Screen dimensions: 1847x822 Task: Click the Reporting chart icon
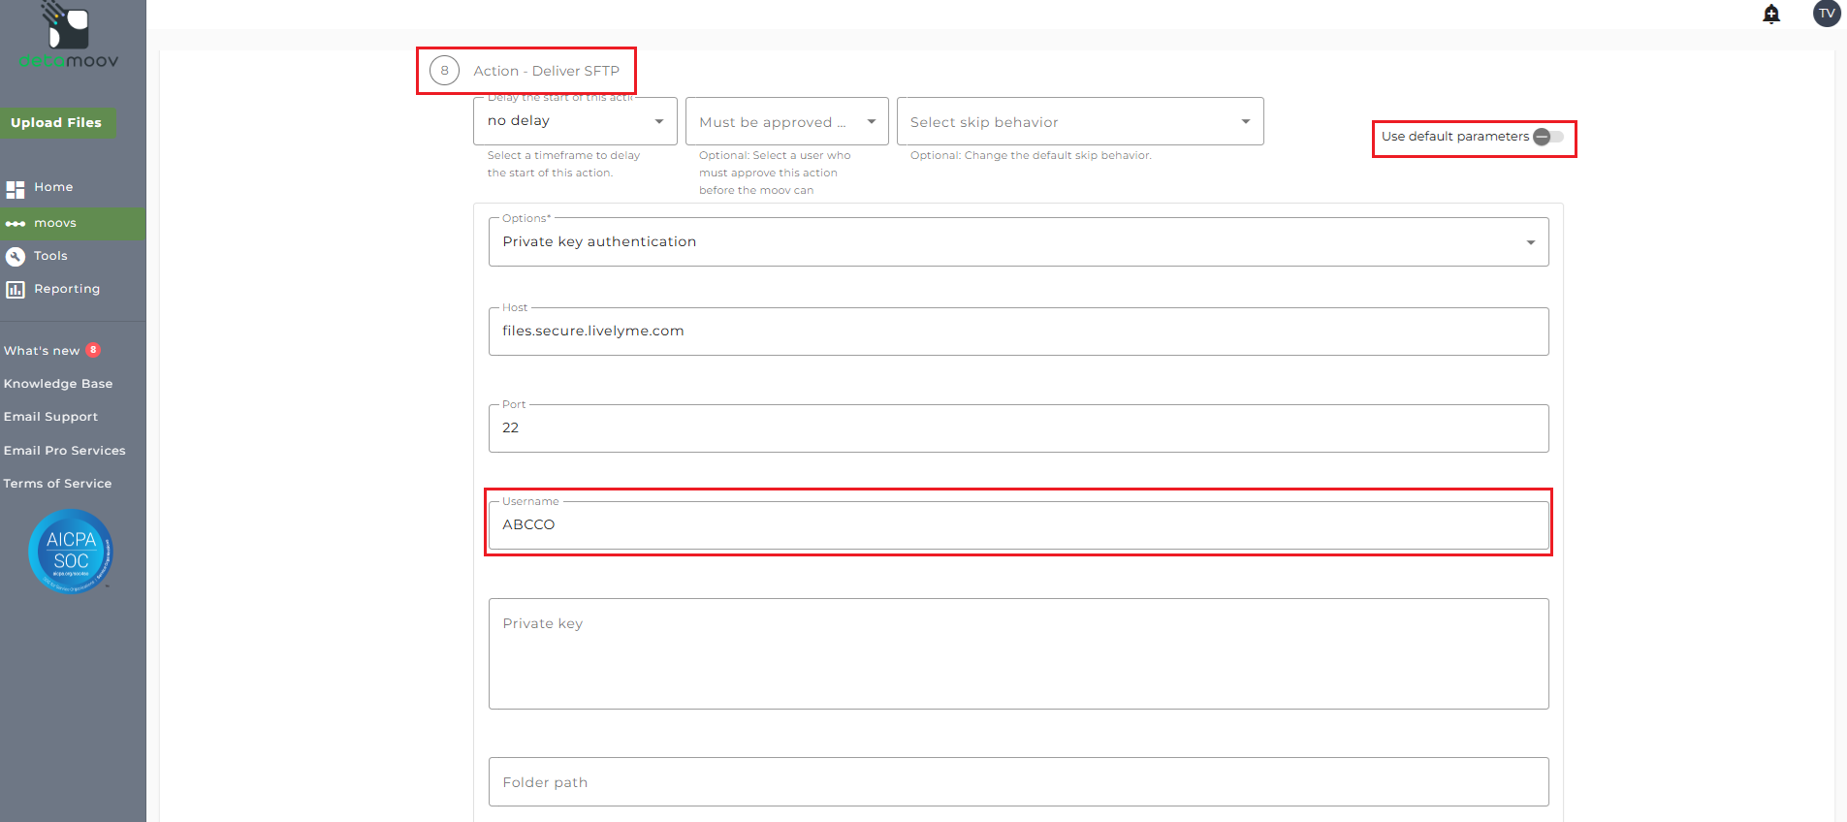(x=16, y=290)
